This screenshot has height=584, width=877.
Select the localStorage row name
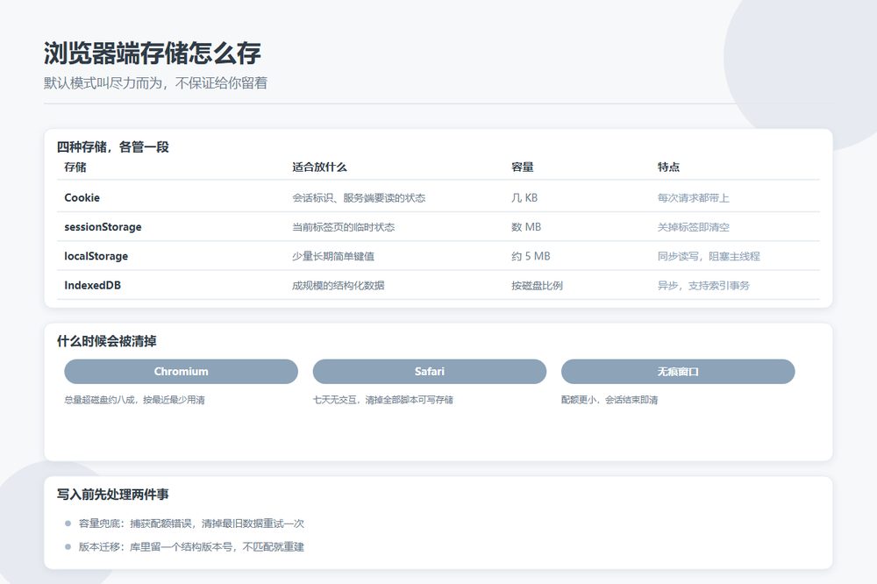click(x=96, y=256)
